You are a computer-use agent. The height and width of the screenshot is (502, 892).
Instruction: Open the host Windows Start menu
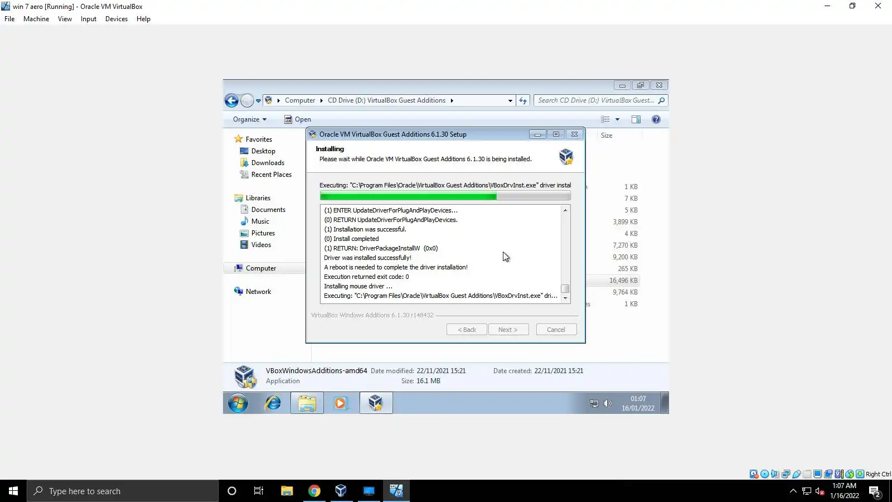tap(13, 491)
